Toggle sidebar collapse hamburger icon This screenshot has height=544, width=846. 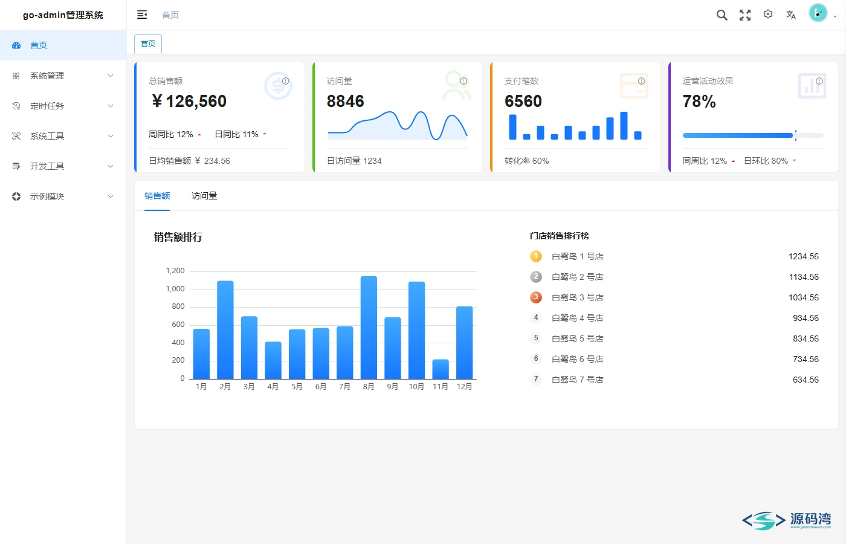point(142,15)
